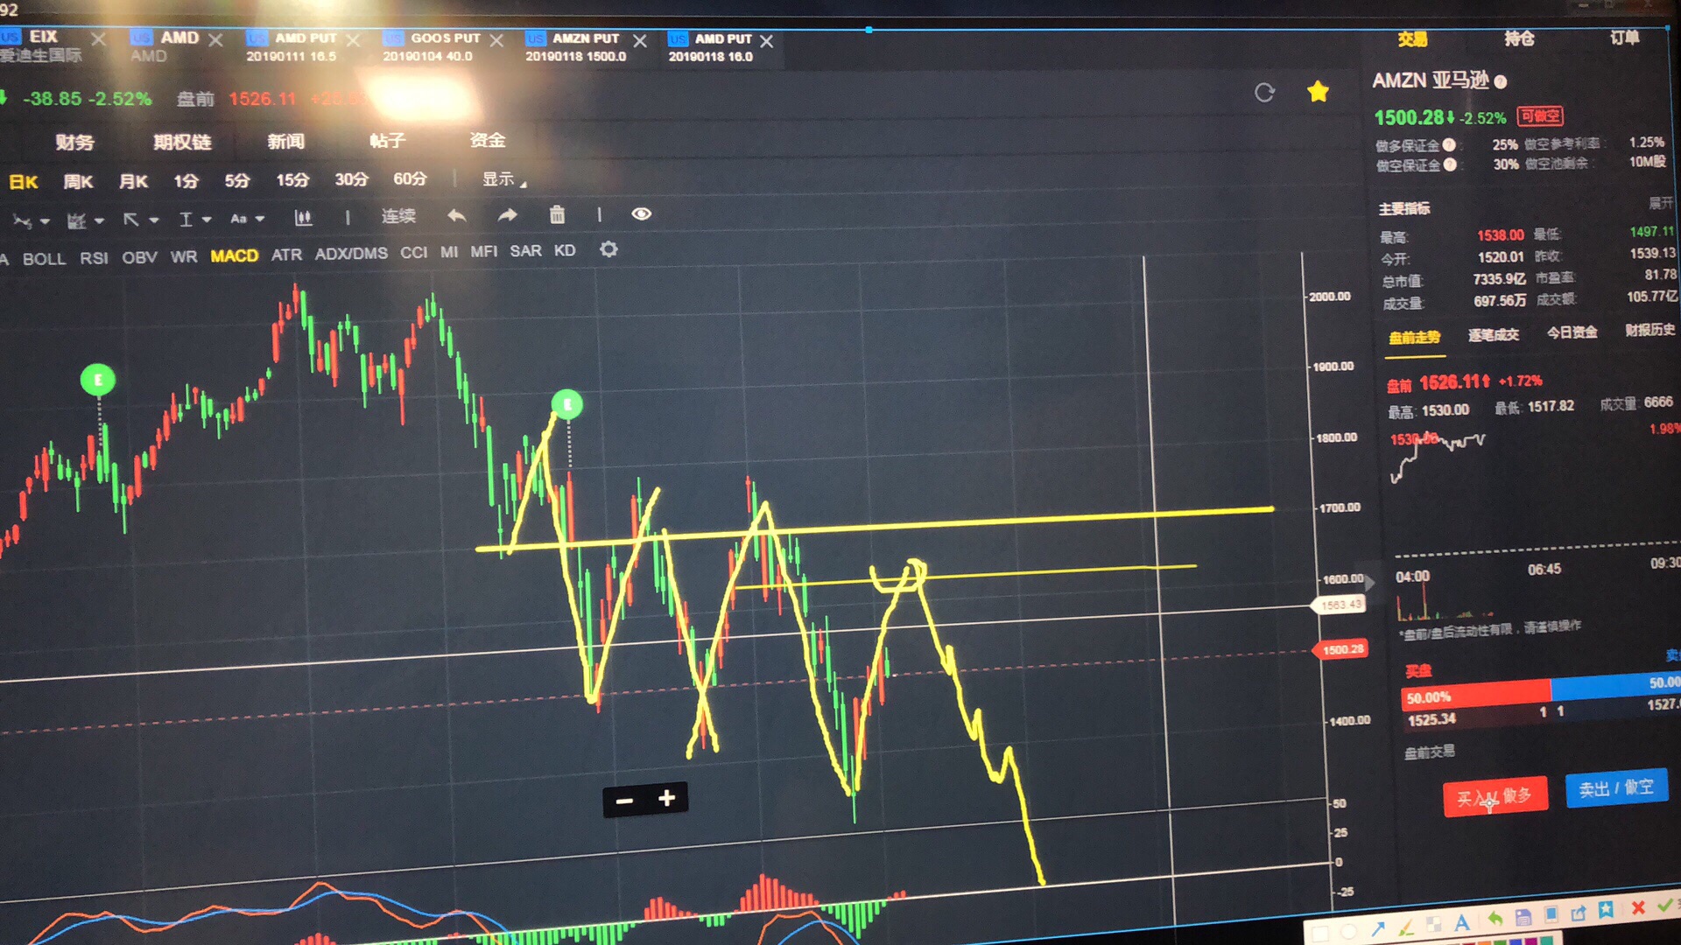
Task: Toggle drawing visibility with the eye icon
Action: coord(641,214)
